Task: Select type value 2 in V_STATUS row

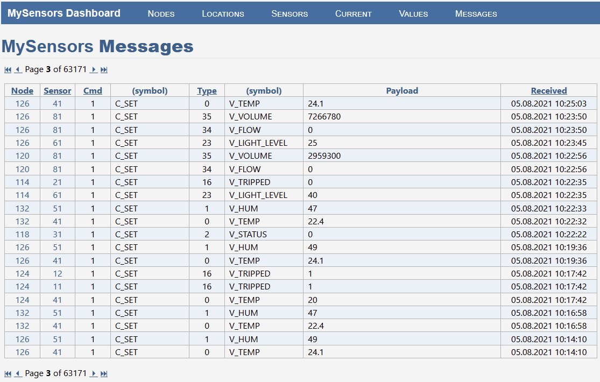Action: click(x=207, y=235)
